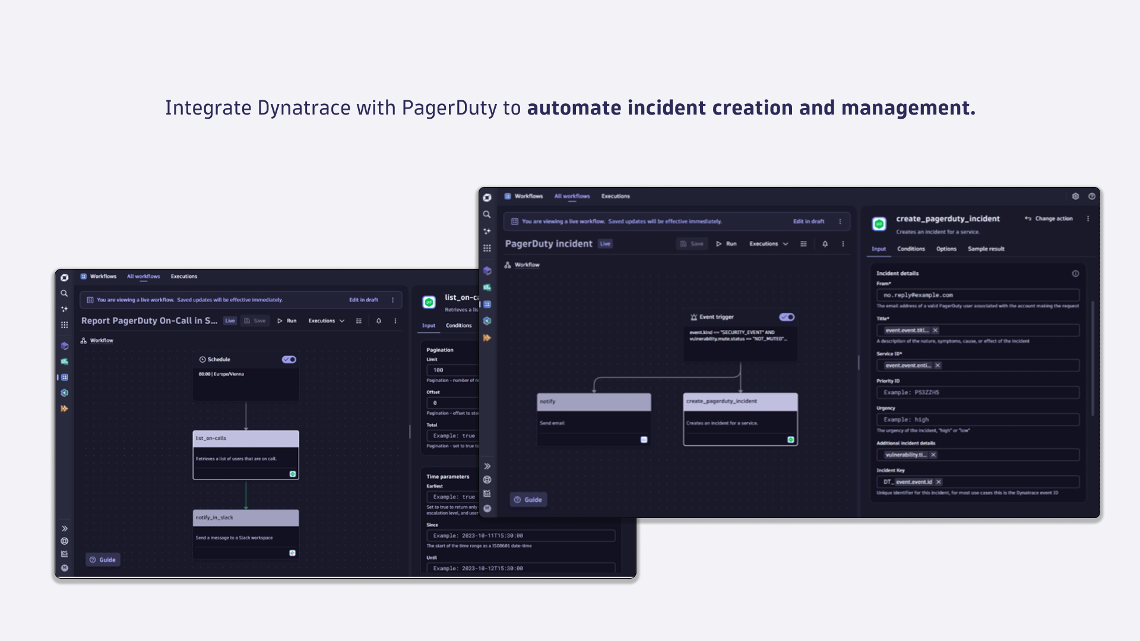Open the apps grid icon in the sidebar
The image size is (1140, 641).
click(x=487, y=247)
